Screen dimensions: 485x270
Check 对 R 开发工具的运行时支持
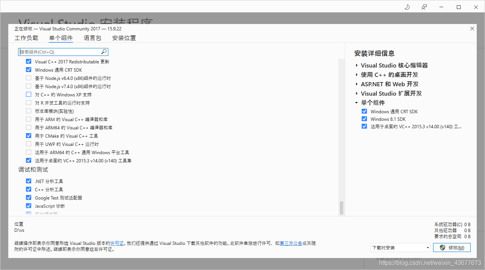29,103
